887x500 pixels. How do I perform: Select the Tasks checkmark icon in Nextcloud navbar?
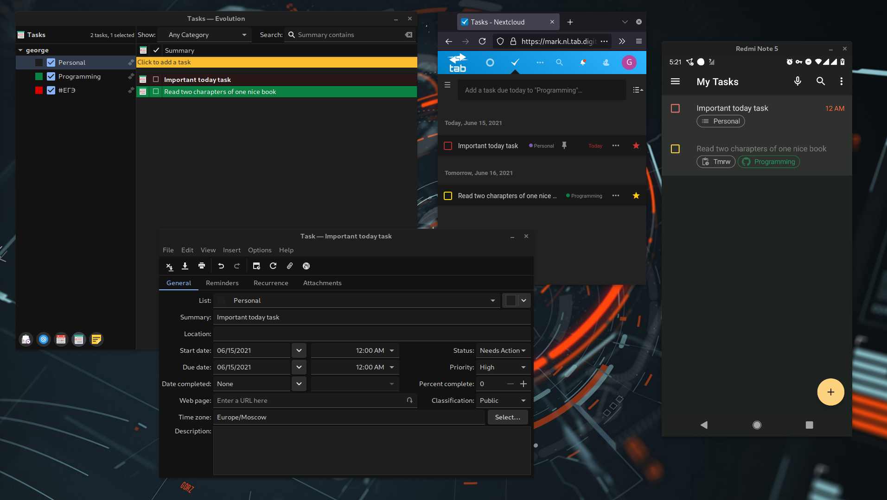click(515, 62)
